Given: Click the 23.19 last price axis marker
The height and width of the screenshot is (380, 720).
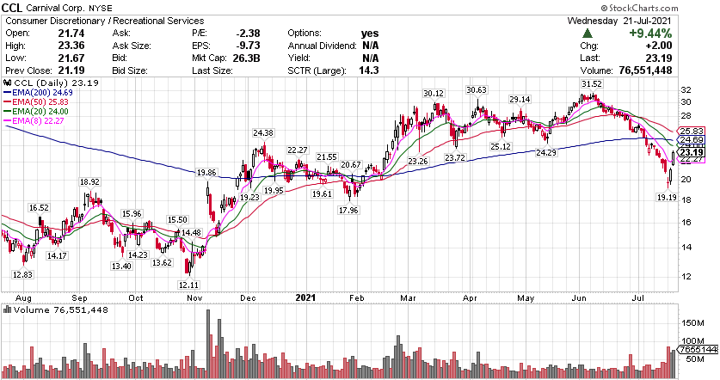Looking at the screenshot, I should (x=691, y=152).
